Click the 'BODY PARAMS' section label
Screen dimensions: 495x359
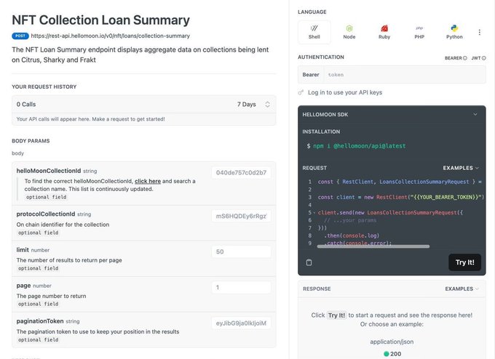point(31,141)
